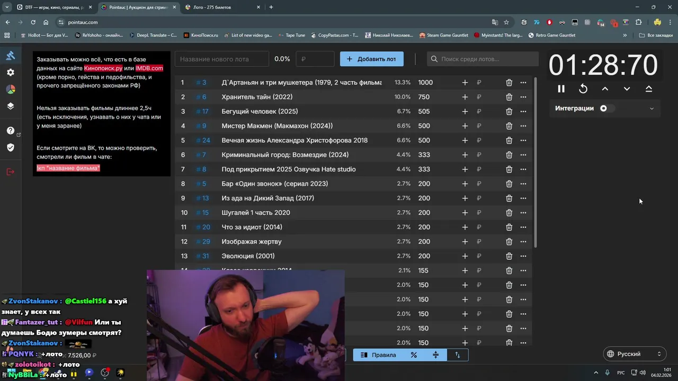Open the Русский language dropdown
The height and width of the screenshot is (381, 678).
[635, 354]
